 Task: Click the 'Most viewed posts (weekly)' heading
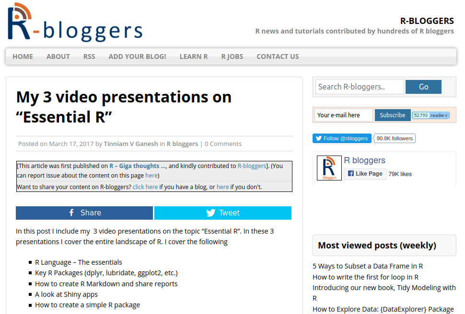point(377,245)
